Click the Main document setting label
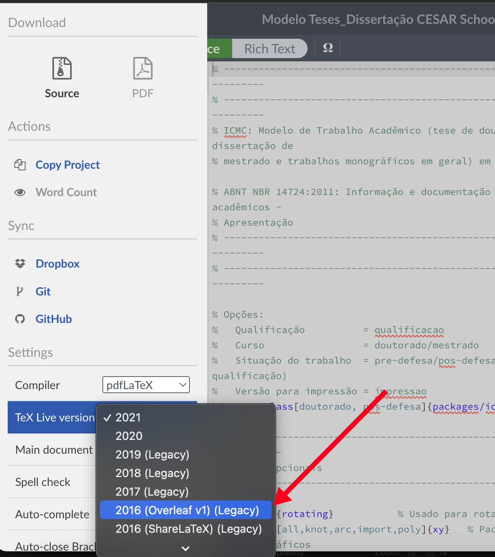Screen dimensions: 495x557 54,450
